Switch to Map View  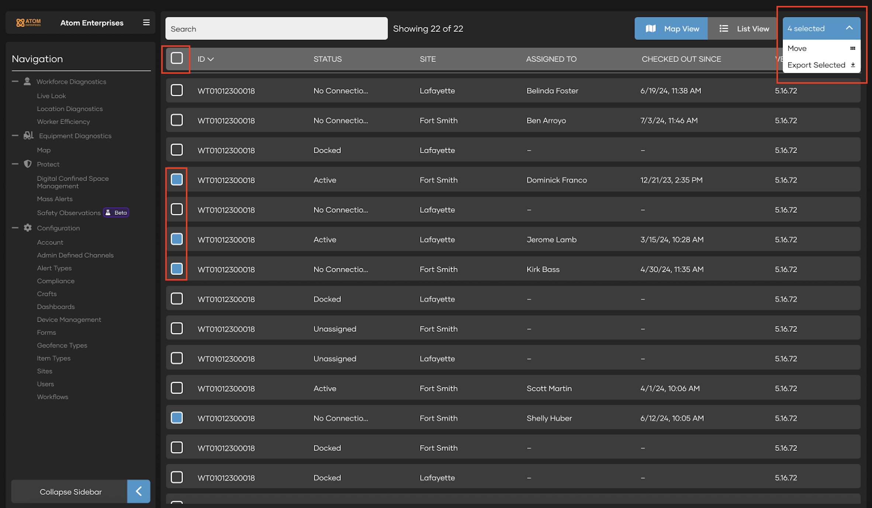[671, 28]
